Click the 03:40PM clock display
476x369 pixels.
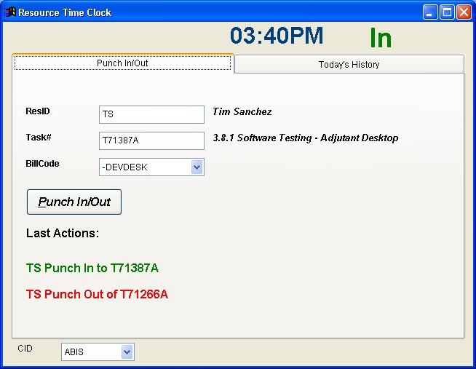277,36
